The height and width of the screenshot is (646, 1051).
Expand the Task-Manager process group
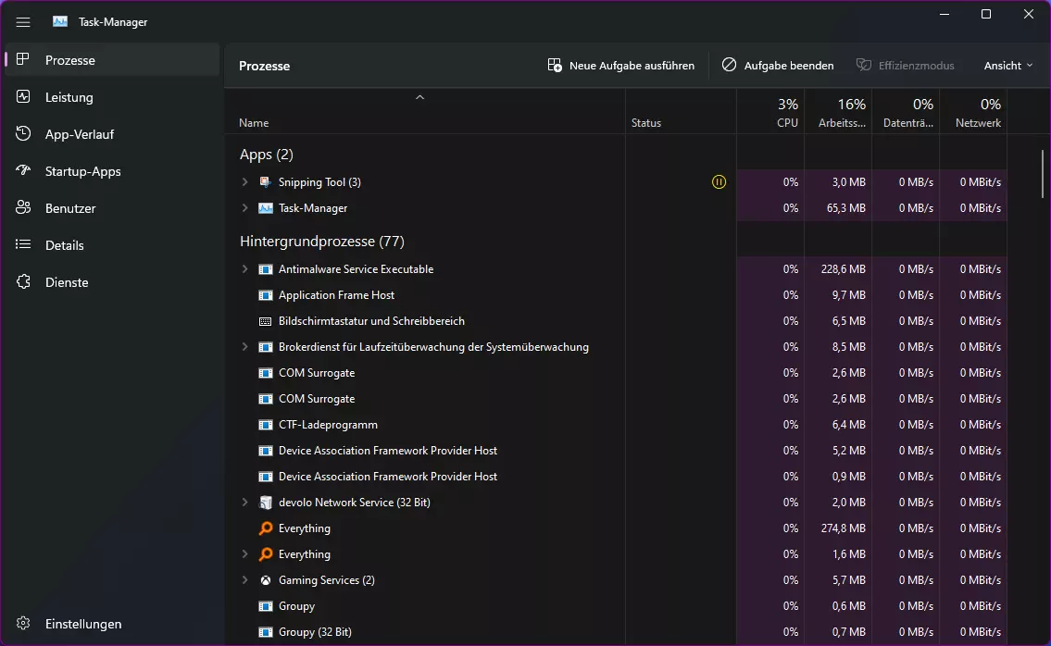[x=244, y=207]
